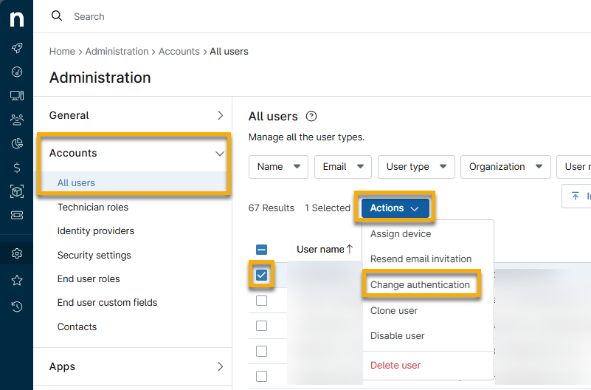The height and width of the screenshot is (390, 591).
Task: Open the rocket Get Started icon
Action: [16, 48]
